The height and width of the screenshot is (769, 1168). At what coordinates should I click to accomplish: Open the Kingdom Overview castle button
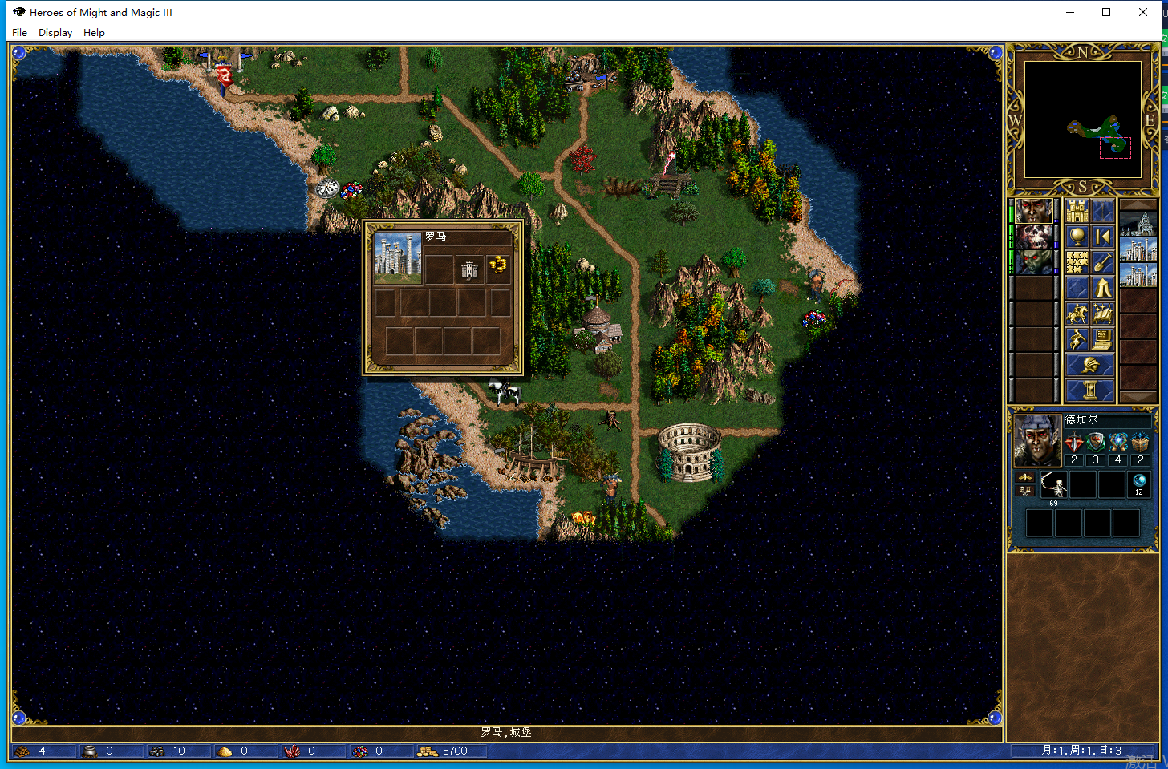click(1077, 212)
